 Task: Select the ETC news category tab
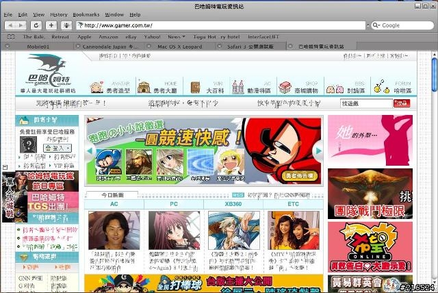293,204
